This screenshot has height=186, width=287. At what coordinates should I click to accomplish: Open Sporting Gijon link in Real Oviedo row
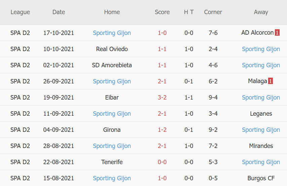point(261,49)
